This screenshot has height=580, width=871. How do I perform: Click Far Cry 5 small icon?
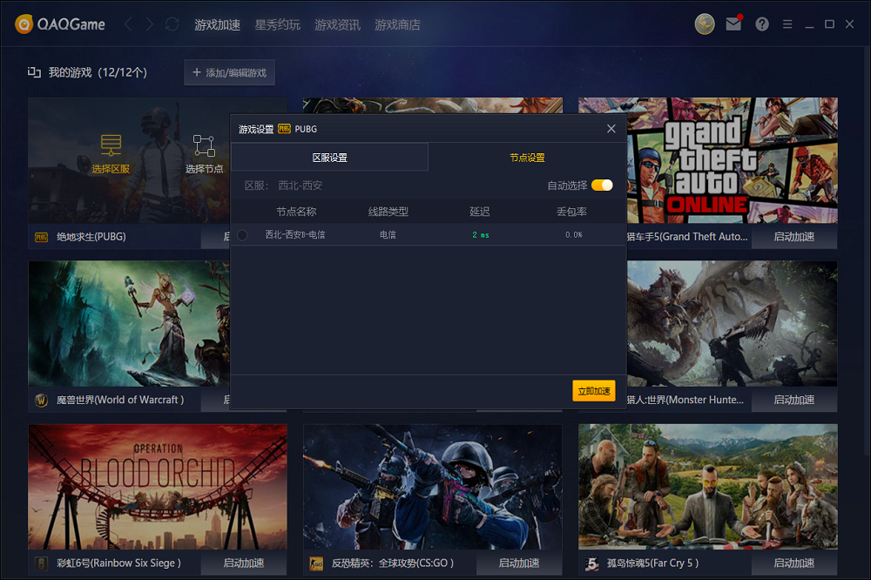coord(591,563)
